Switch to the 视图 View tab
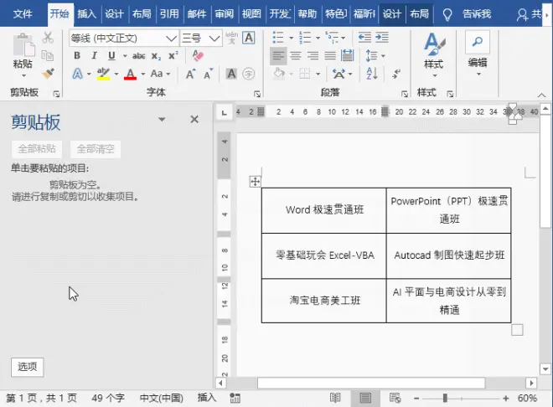The width and height of the screenshot is (553, 407). point(251,14)
